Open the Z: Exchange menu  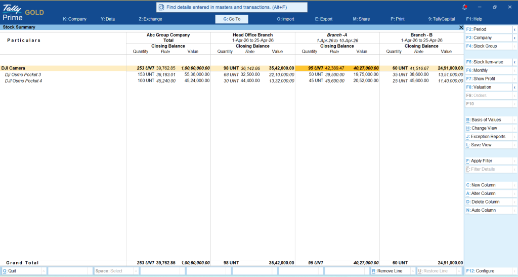[x=150, y=19]
